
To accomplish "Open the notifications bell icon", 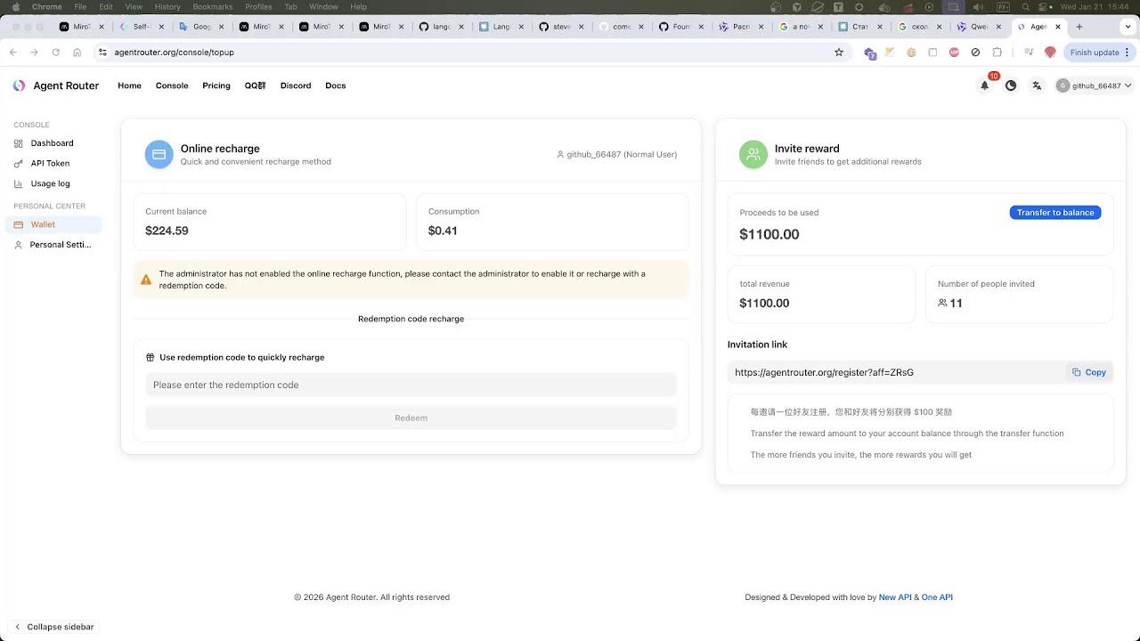I will tap(984, 85).
